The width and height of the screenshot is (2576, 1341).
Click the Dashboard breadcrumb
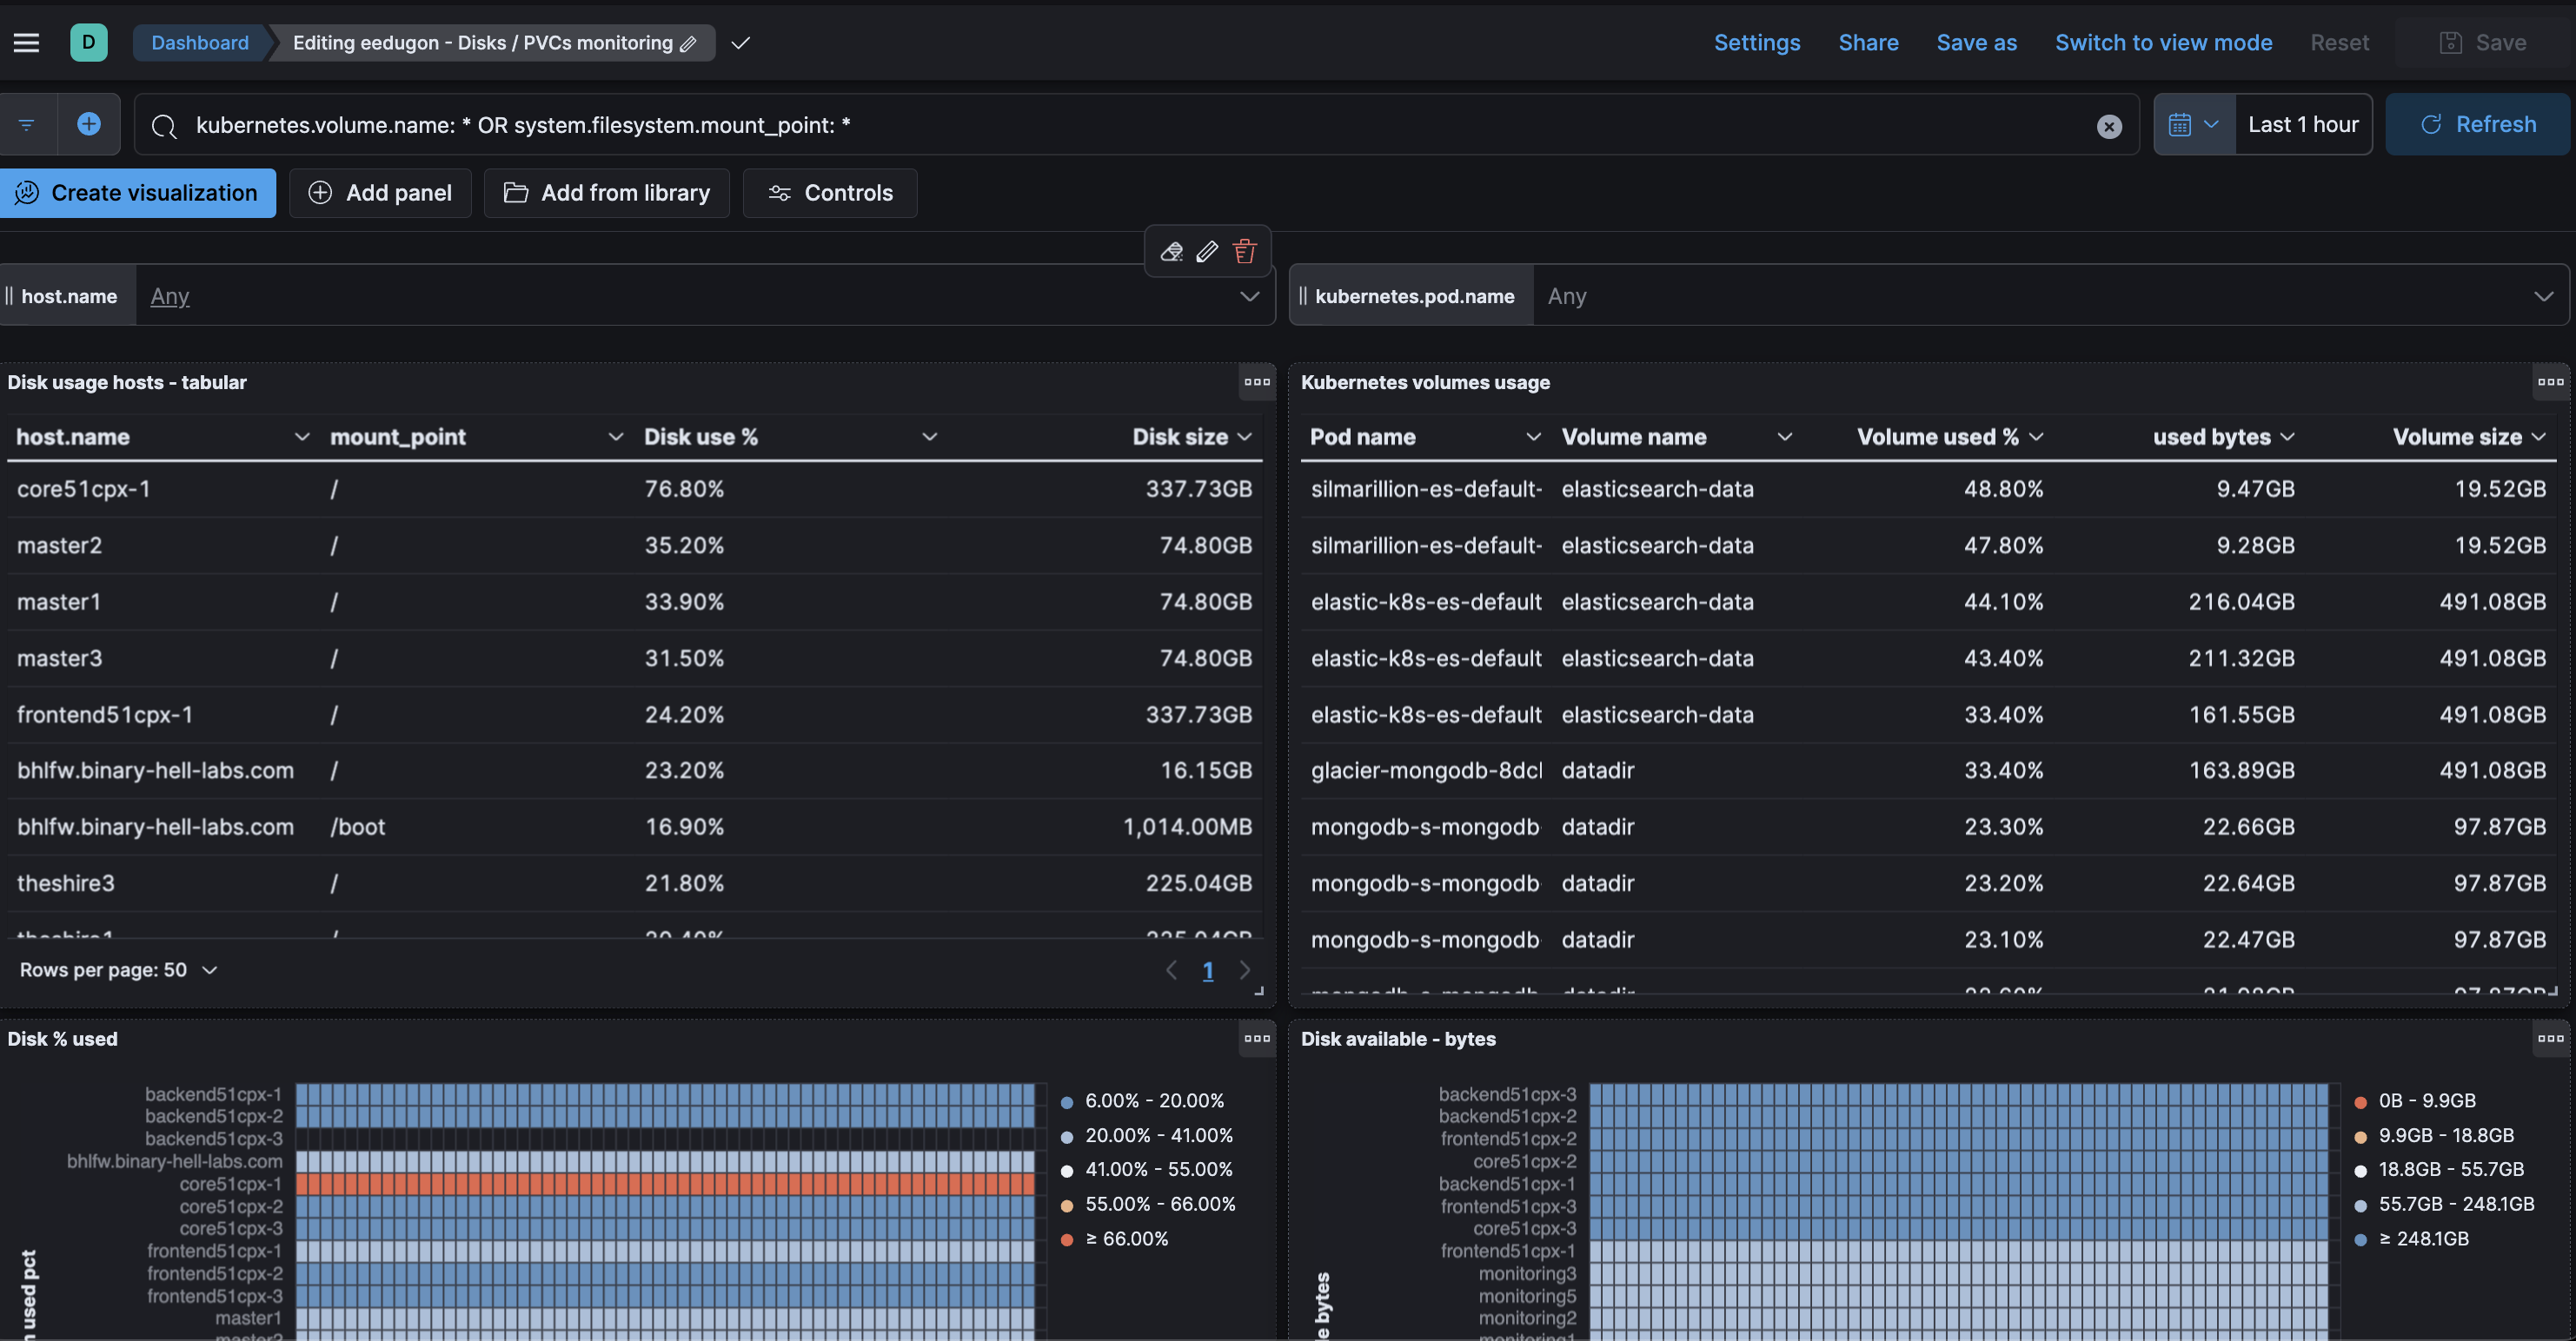click(200, 43)
